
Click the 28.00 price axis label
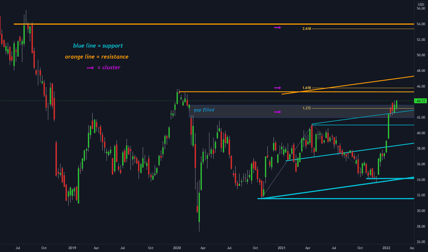421,226
